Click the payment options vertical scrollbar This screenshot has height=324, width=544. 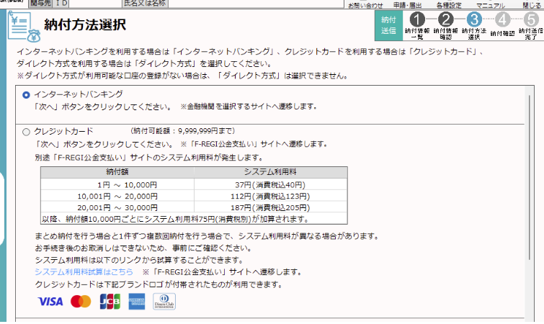pyautogui.click(x=532, y=202)
